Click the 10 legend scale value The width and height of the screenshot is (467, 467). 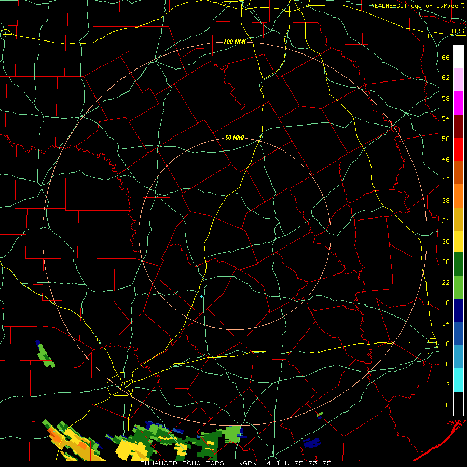[446, 344]
